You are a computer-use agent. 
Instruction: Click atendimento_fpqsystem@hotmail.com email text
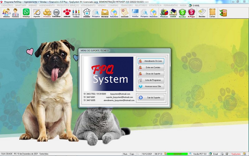(x=119, y=100)
